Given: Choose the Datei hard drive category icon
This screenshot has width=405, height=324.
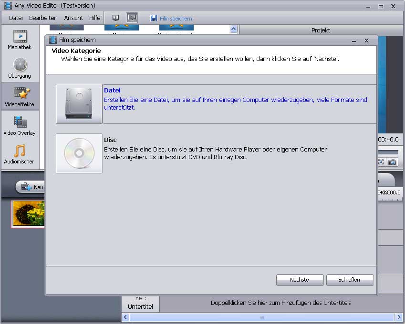Looking at the screenshot, I should pos(79,104).
